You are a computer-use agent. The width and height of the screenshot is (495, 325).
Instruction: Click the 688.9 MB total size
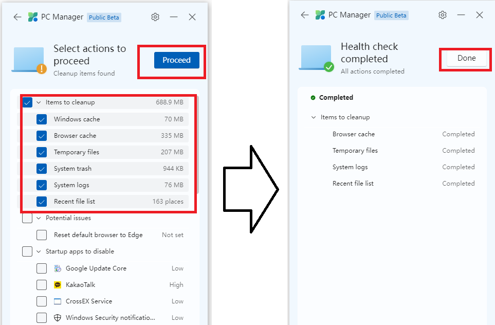tap(170, 102)
